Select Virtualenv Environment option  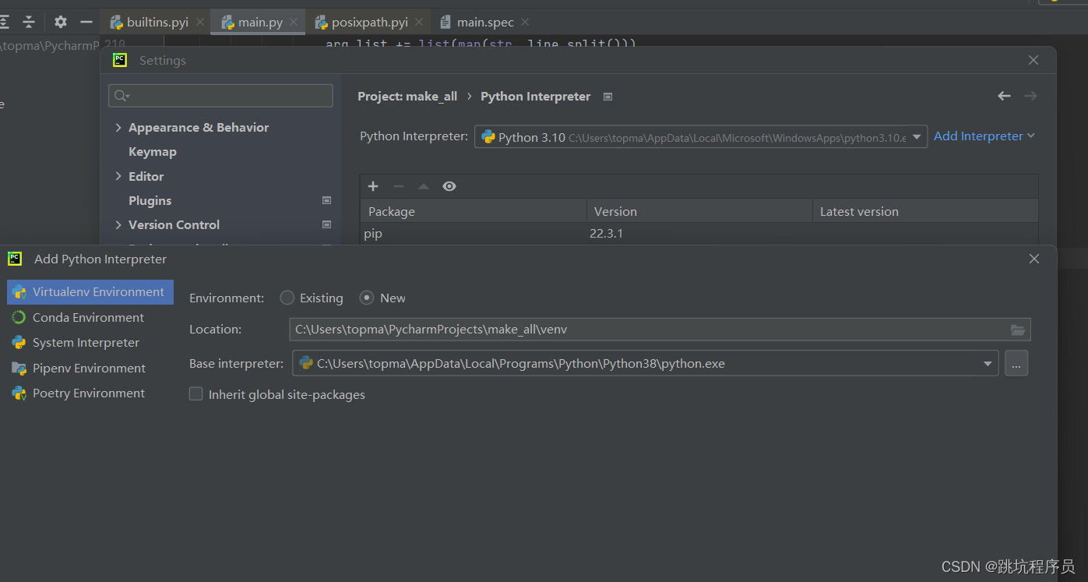coord(90,292)
